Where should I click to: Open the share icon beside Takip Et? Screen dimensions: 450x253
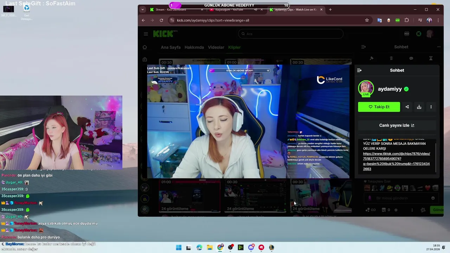407,107
